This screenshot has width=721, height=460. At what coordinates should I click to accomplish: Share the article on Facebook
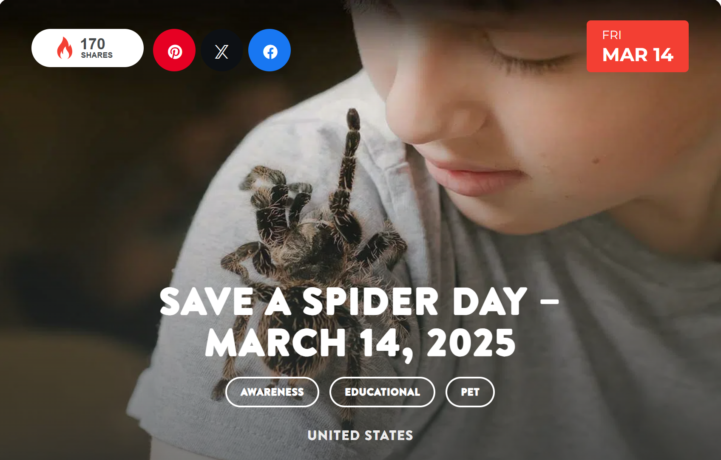[x=270, y=50]
